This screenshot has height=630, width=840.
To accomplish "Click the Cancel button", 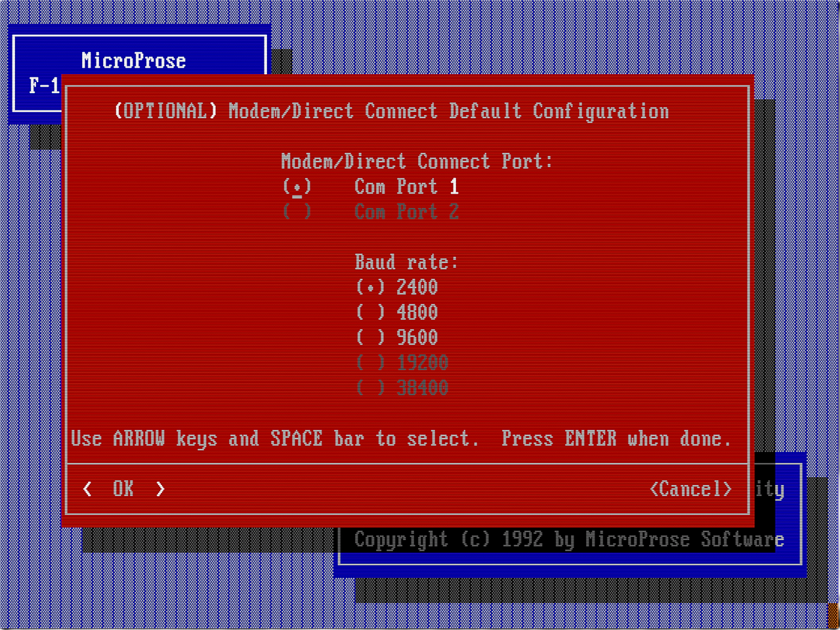I will tap(690, 489).
